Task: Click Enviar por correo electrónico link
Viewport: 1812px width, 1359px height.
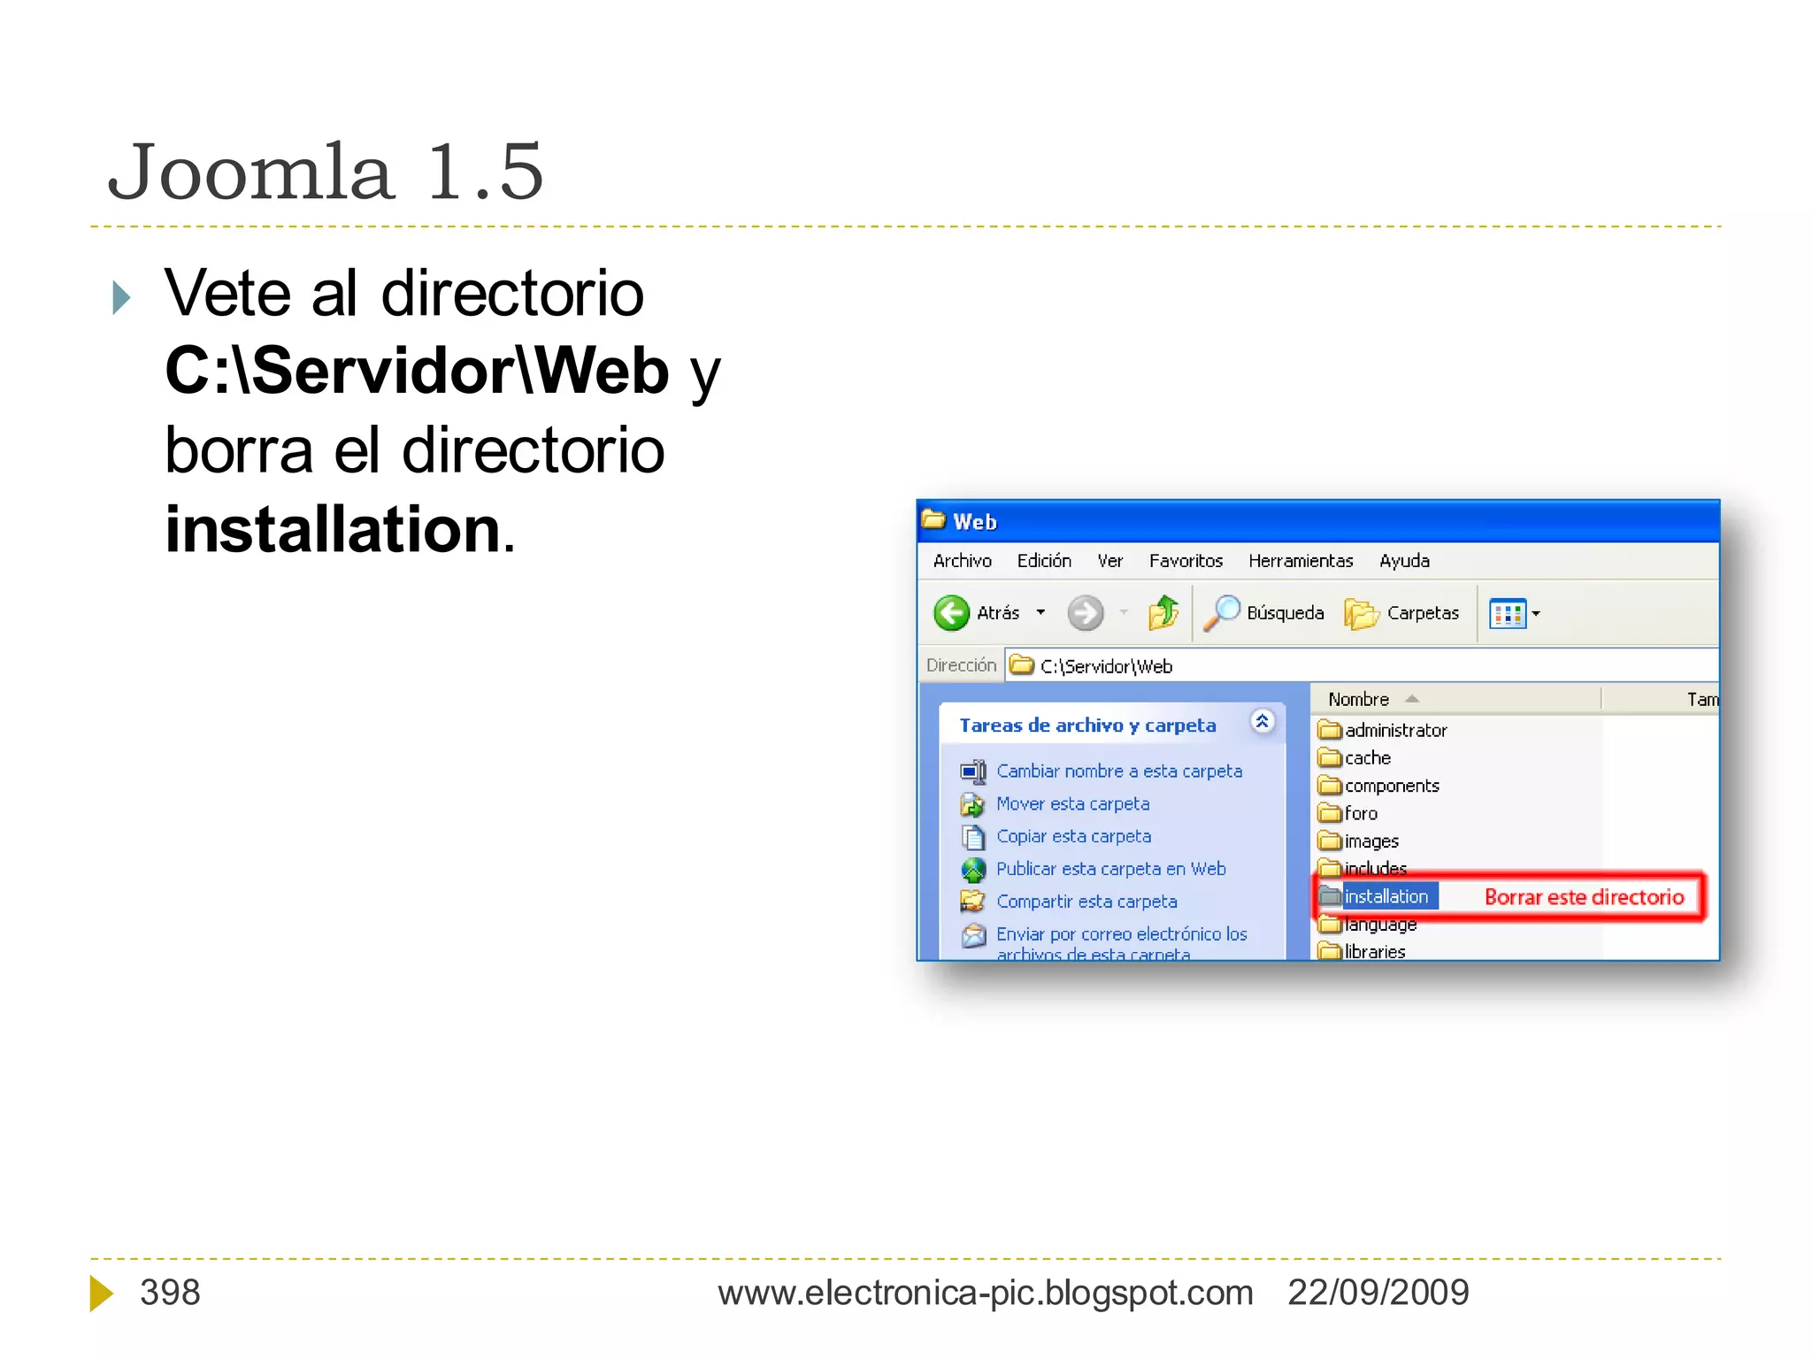Action: coord(1122,943)
